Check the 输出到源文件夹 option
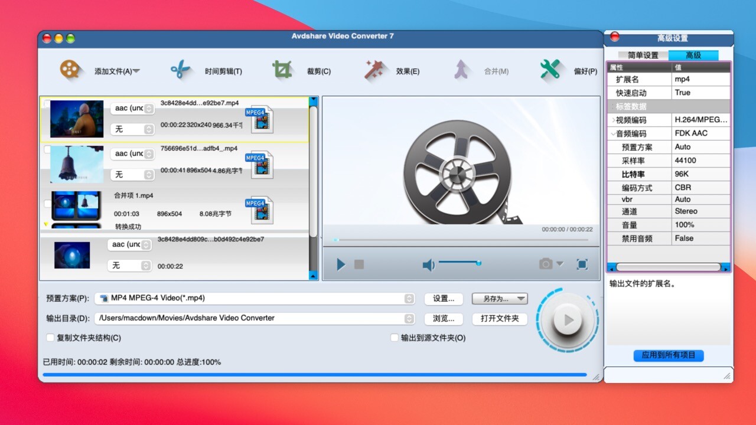The width and height of the screenshot is (756, 425). 393,337
